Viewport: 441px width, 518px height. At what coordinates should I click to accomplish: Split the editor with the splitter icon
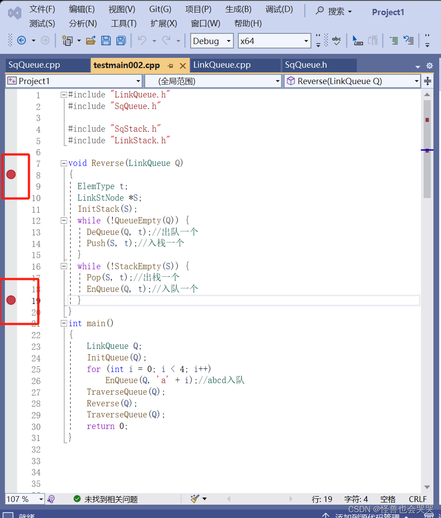428,81
